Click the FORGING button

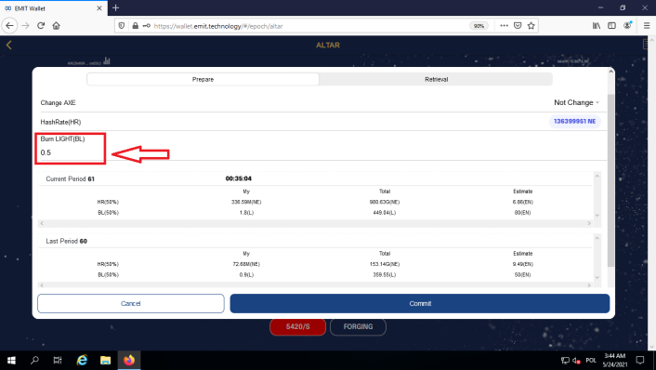(358, 326)
